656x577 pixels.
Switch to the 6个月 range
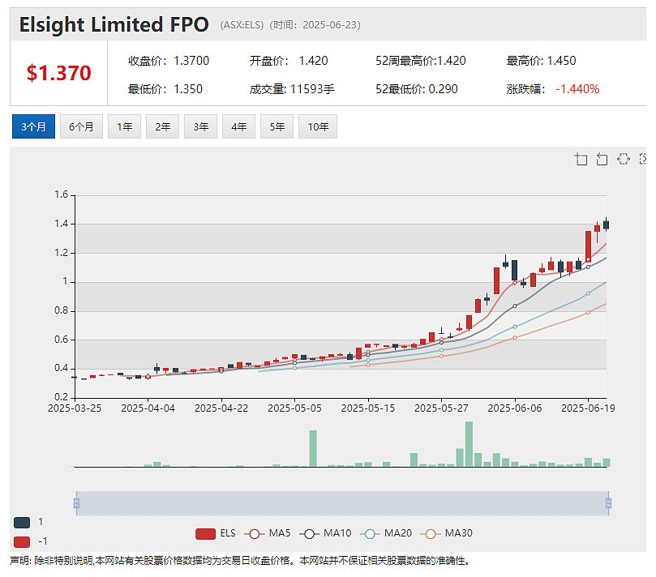[x=81, y=126]
